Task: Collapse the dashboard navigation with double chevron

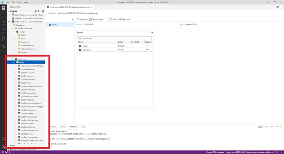Action: [73, 19]
